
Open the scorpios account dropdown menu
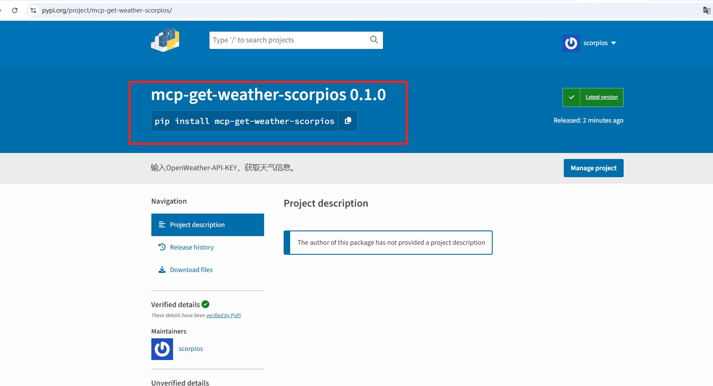[x=599, y=43]
